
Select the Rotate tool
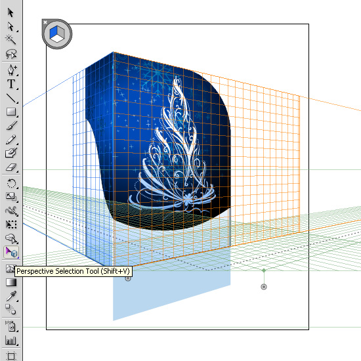(x=11, y=184)
